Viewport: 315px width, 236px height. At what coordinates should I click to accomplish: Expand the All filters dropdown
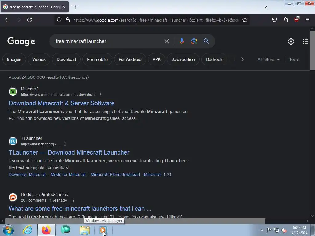[x=268, y=59]
